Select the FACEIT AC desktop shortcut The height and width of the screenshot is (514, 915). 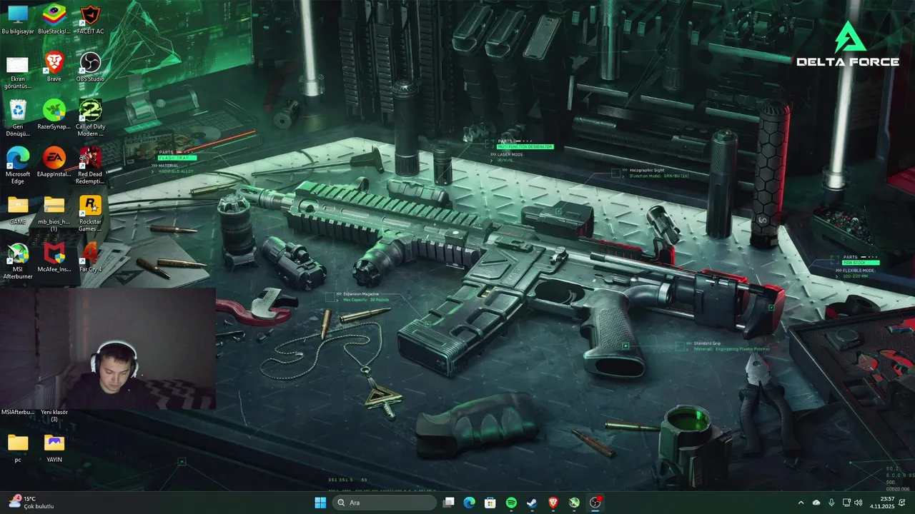(90, 19)
